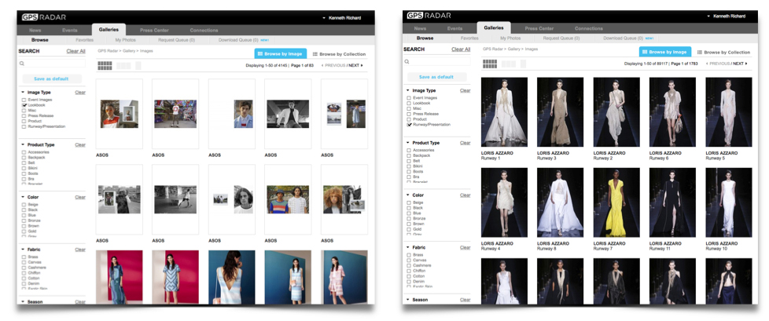Click search magnifier icon in Loris Azzaro window
The image size is (769, 321).
407,62
